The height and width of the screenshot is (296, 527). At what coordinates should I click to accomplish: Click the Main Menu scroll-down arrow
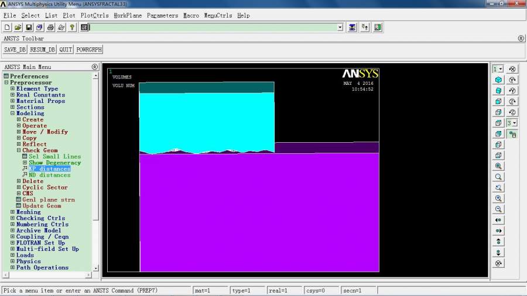pos(95,268)
